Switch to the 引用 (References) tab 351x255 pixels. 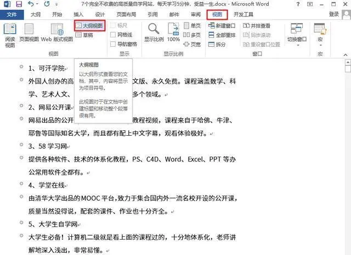[152, 15]
